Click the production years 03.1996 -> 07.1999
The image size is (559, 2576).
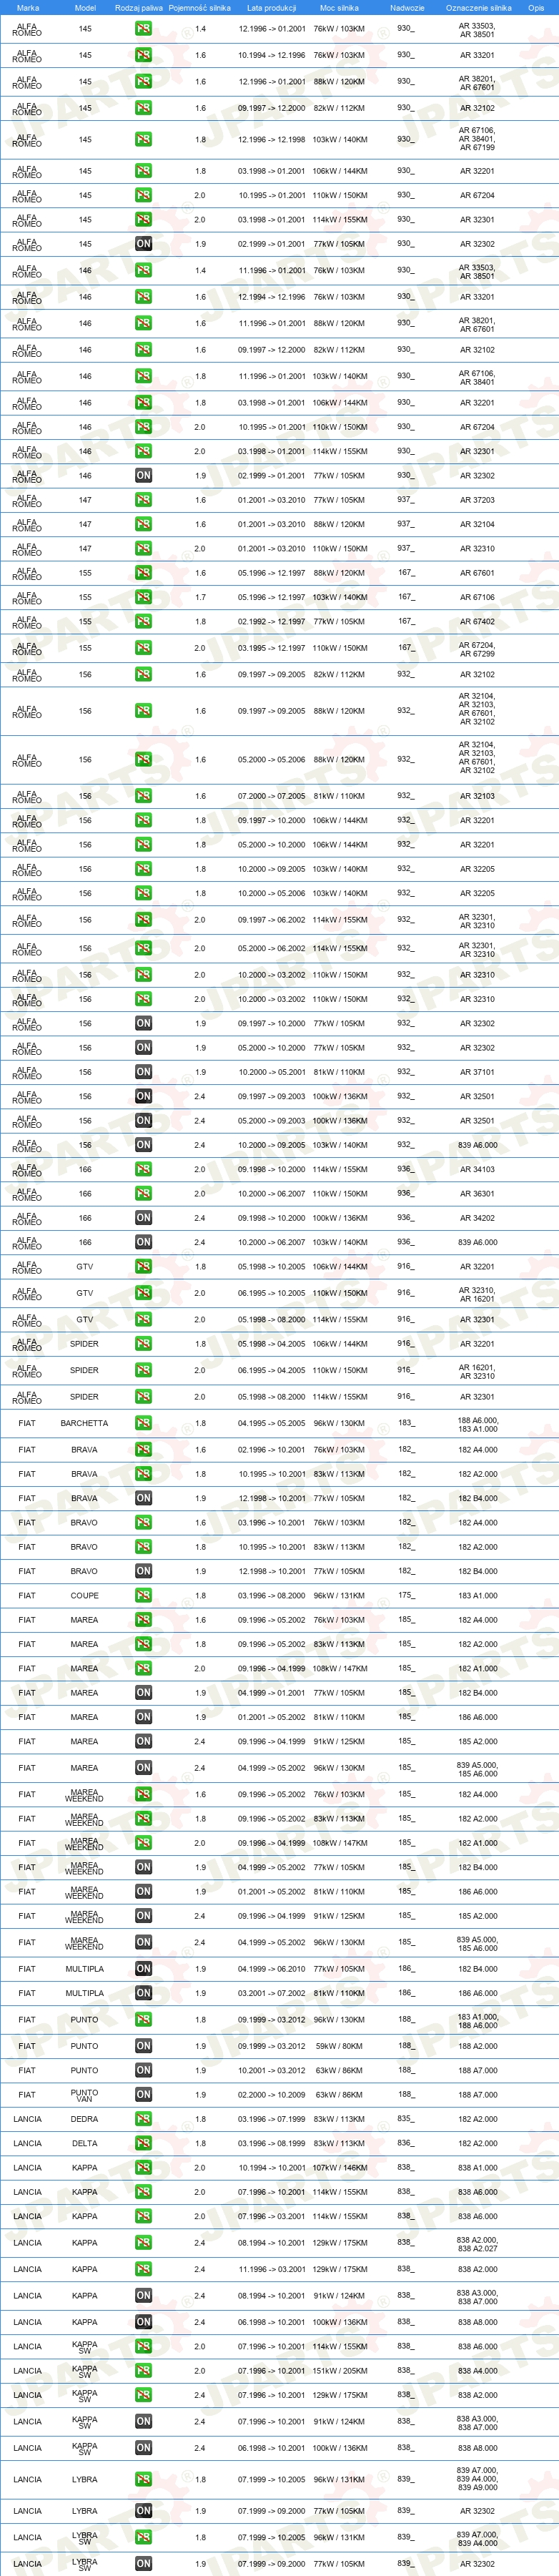(x=271, y=2119)
